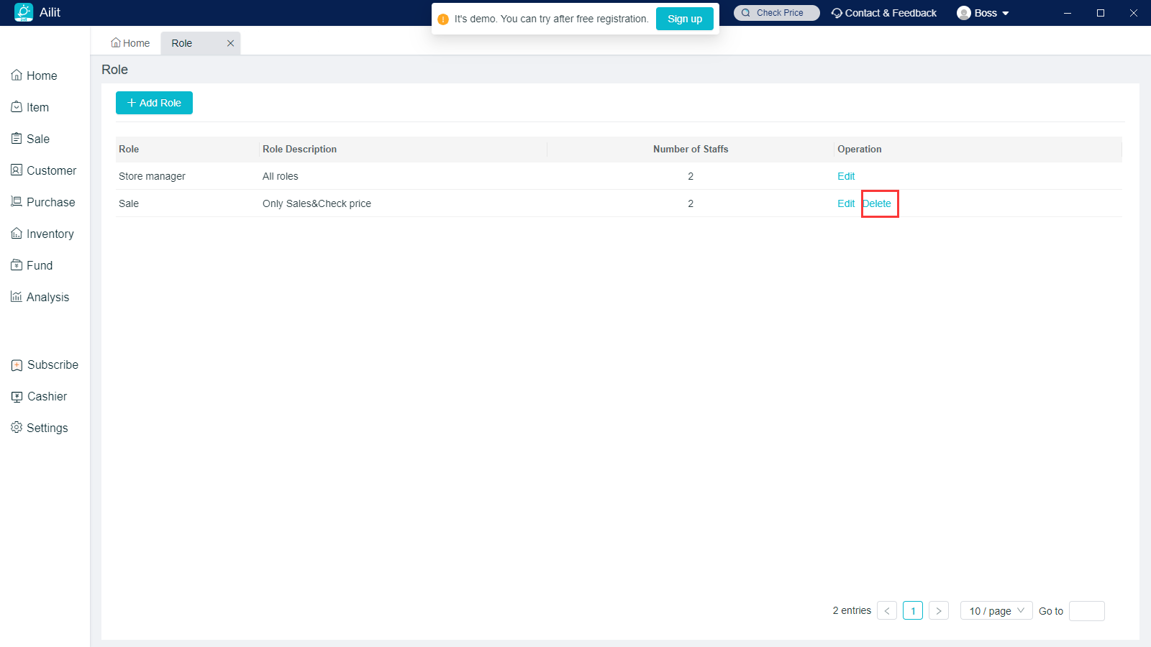The width and height of the screenshot is (1151, 647).
Task: Open the Item section in sidebar
Action: (37, 107)
